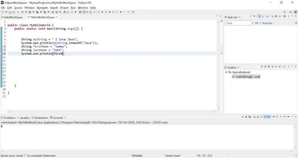This screenshot has width=298, height=167.
Task: Switch to the Problems tab
Action: click(x=8, y=118)
